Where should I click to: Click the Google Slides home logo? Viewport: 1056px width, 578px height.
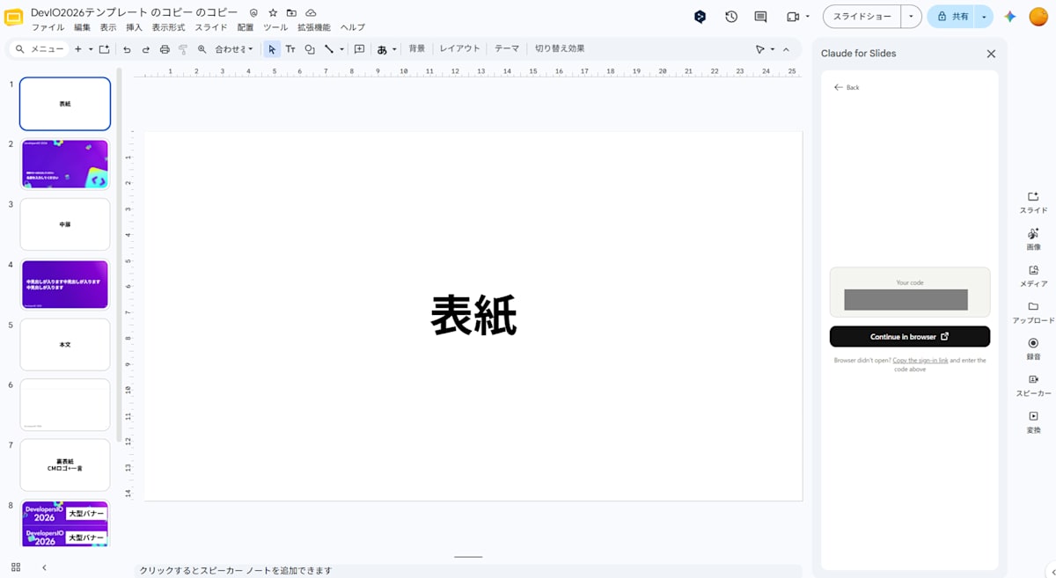click(x=14, y=18)
